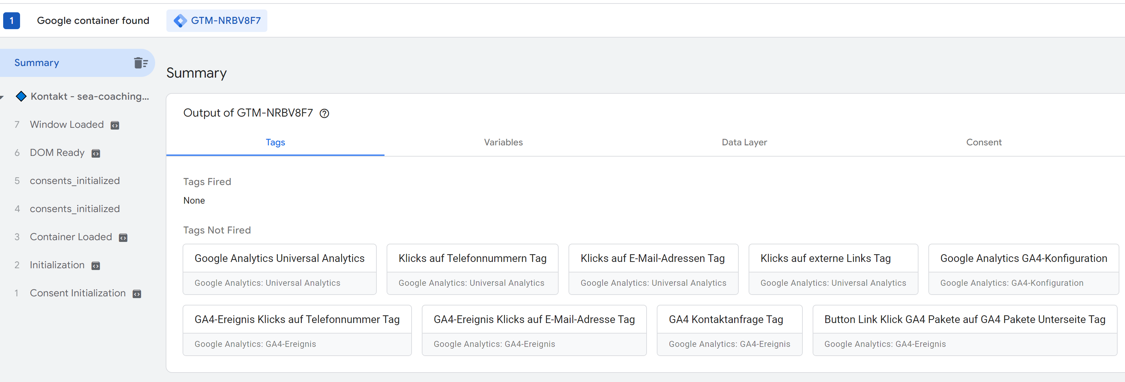Collapse the Kontakt - sea-coaching page tree
Viewport: 1125px width, 382px height.
point(2,97)
